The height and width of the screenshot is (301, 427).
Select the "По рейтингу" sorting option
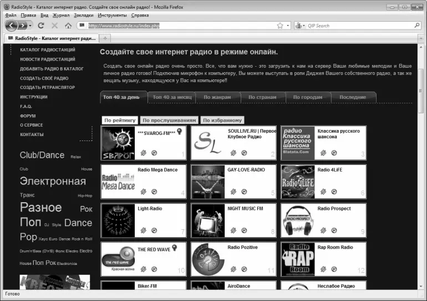(x=120, y=120)
